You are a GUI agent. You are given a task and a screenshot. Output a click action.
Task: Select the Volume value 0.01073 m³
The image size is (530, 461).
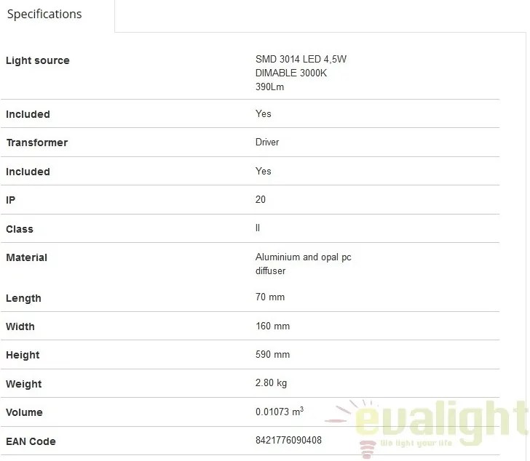(280, 412)
